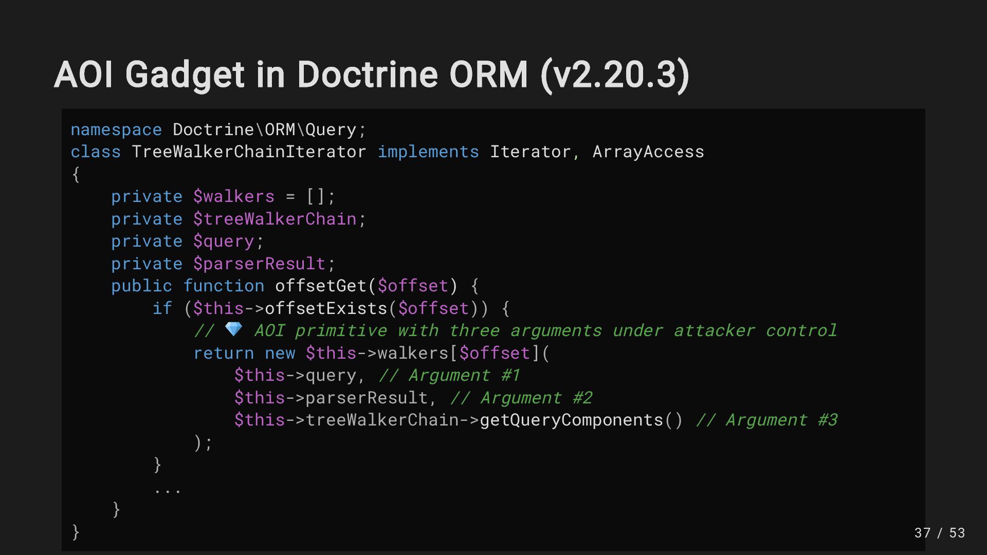Click the ellipsis '...' in the code
Image resolution: width=987 pixels, height=555 pixels.
[167, 490]
